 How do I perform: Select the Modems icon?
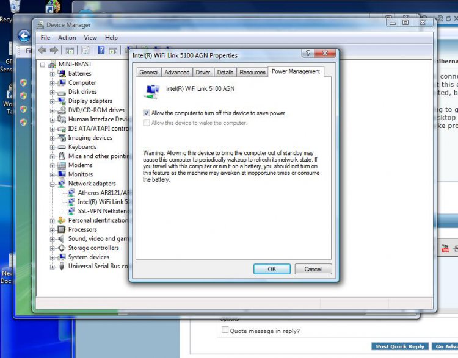tap(62, 165)
